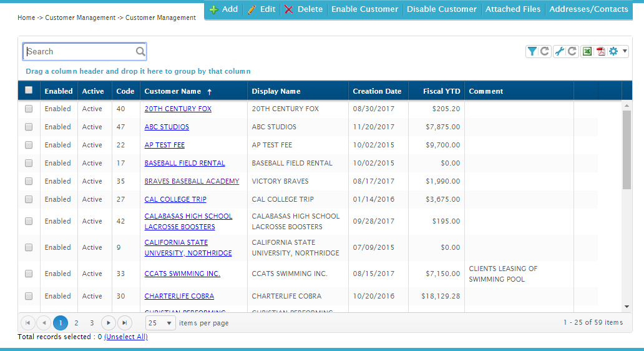The height and width of the screenshot is (351, 644).
Task: Open the BRAVES BASEBALL ACADEMY link
Action: point(192,181)
